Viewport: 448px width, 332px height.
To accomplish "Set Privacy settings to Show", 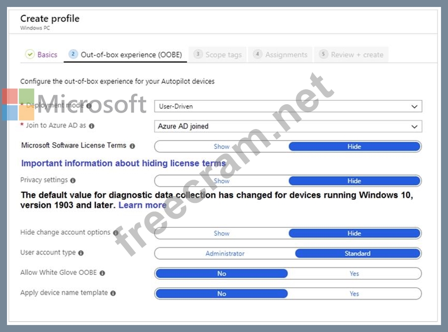I will [x=222, y=181].
